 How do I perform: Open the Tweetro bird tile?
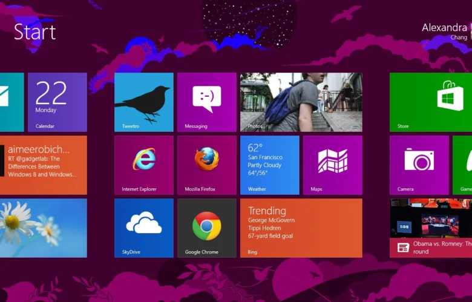tap(144, 102)
